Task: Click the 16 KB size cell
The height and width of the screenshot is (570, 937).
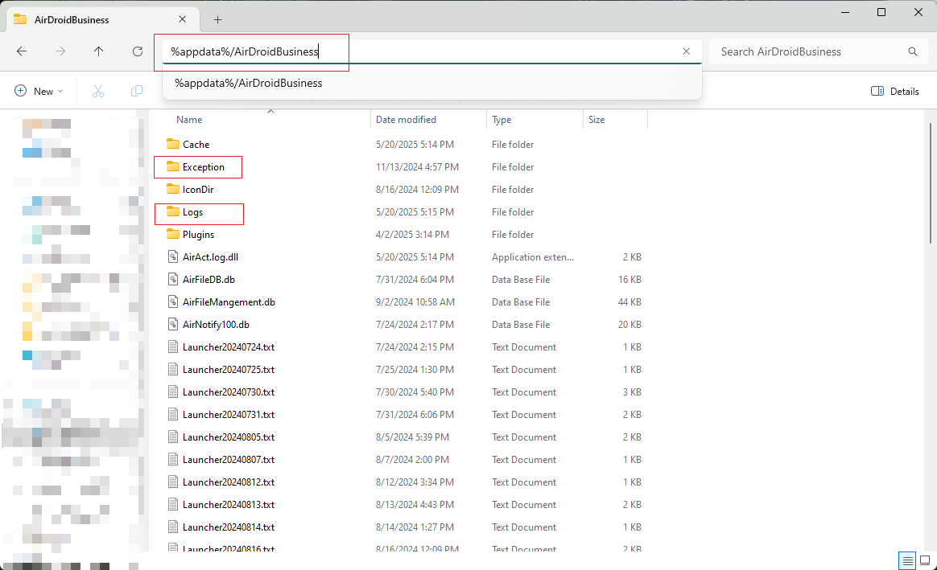Action: tap(629, 279)
